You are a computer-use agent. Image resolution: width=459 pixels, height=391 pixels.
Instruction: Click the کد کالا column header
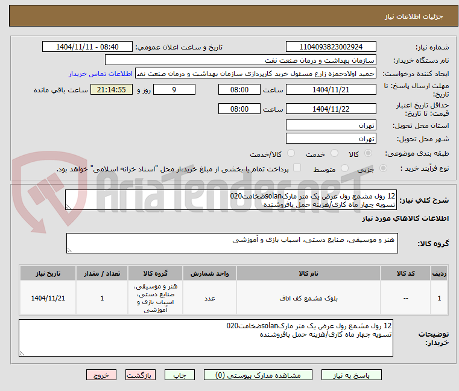coord(406,273)
